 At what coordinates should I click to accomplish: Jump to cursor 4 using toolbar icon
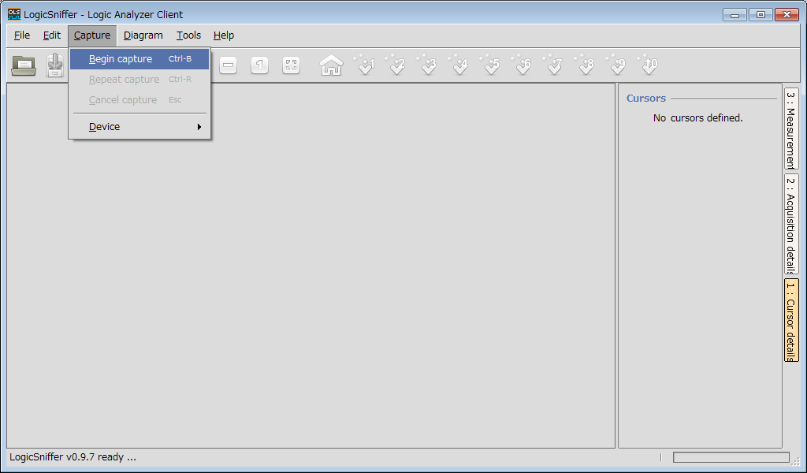click(459, 65)
